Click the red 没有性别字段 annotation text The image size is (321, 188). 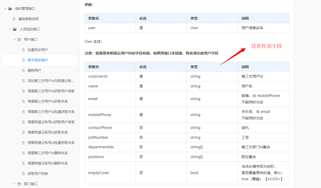(267, 46)
